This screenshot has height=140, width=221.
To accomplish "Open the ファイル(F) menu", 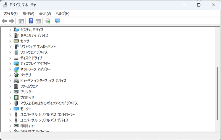I will pos(10,14).
